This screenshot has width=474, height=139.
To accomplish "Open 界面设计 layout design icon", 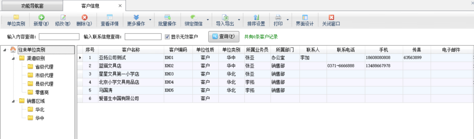I will click(305, 17).
